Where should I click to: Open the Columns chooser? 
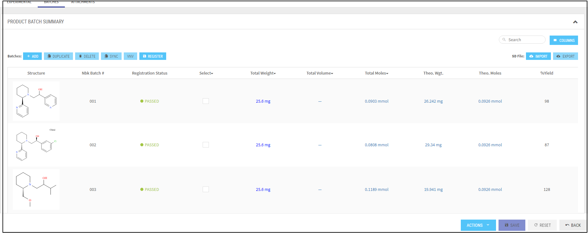[563, 40]
